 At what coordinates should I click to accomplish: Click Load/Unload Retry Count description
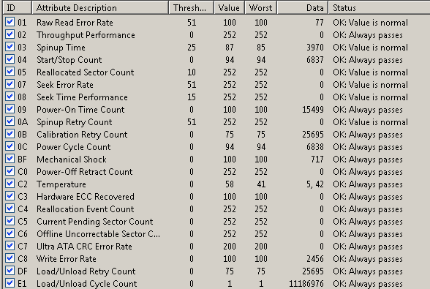[86, 271]
